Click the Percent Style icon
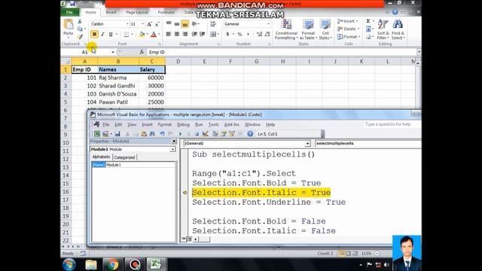 239,34
